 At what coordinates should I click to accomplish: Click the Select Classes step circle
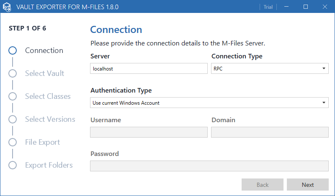13,96
